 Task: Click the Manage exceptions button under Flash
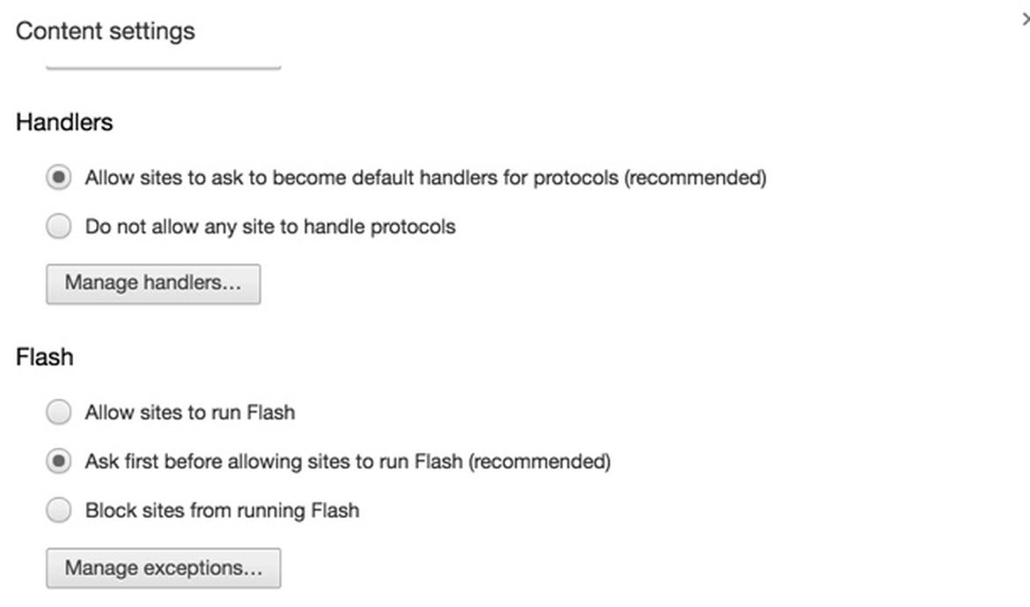(x=164, y=568)
